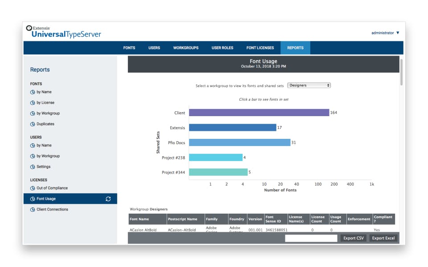
Task: Go to the Users tab
Action: [154, 48]
